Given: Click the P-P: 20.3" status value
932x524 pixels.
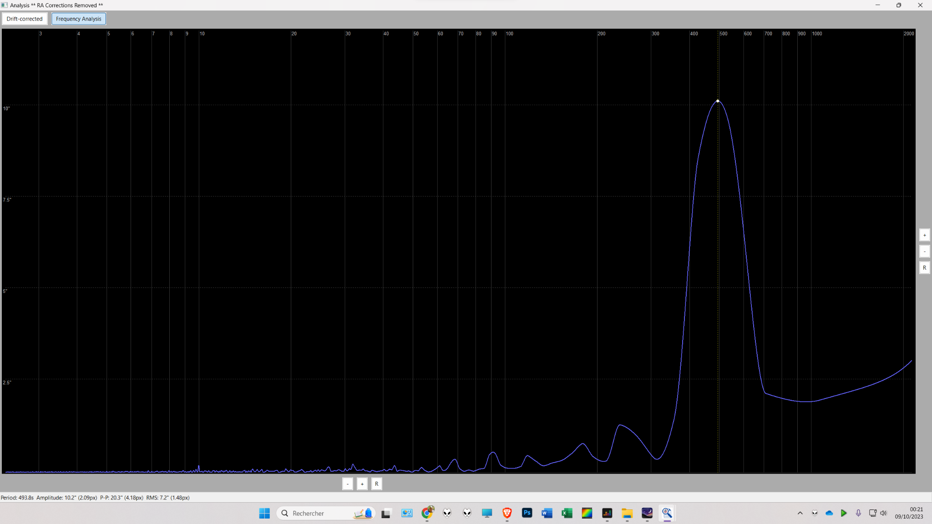Looking at the screenshot, I should [122, 498].
